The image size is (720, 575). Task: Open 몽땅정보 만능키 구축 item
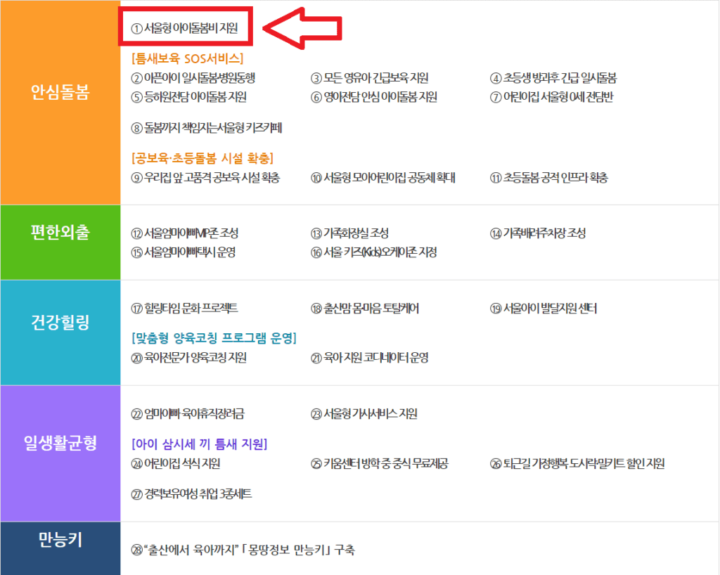click(243, 551)
